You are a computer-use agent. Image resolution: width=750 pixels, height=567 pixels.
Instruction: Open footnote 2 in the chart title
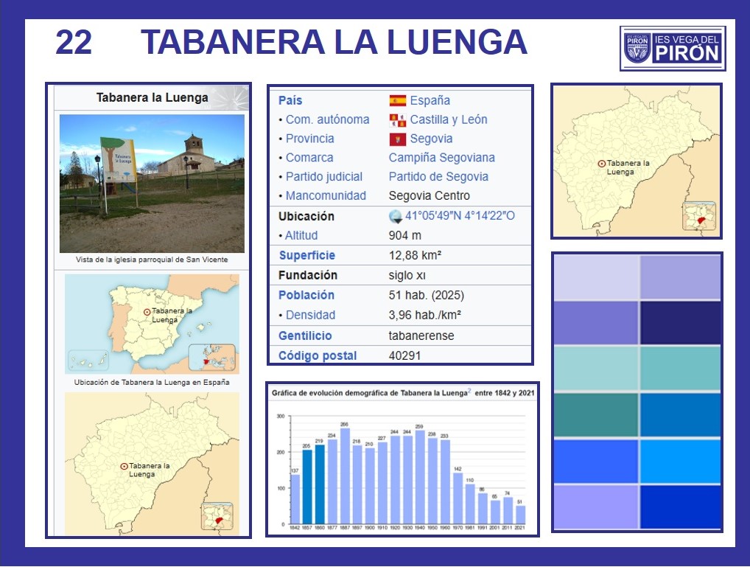468,393
